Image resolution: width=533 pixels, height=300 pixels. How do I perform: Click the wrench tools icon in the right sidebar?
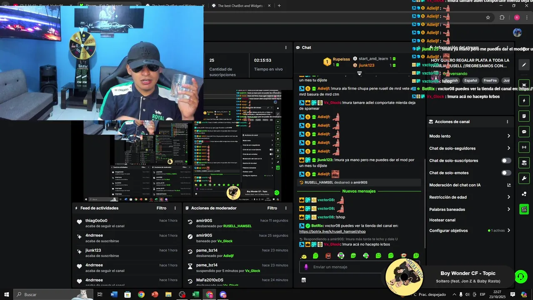(524, 178)
